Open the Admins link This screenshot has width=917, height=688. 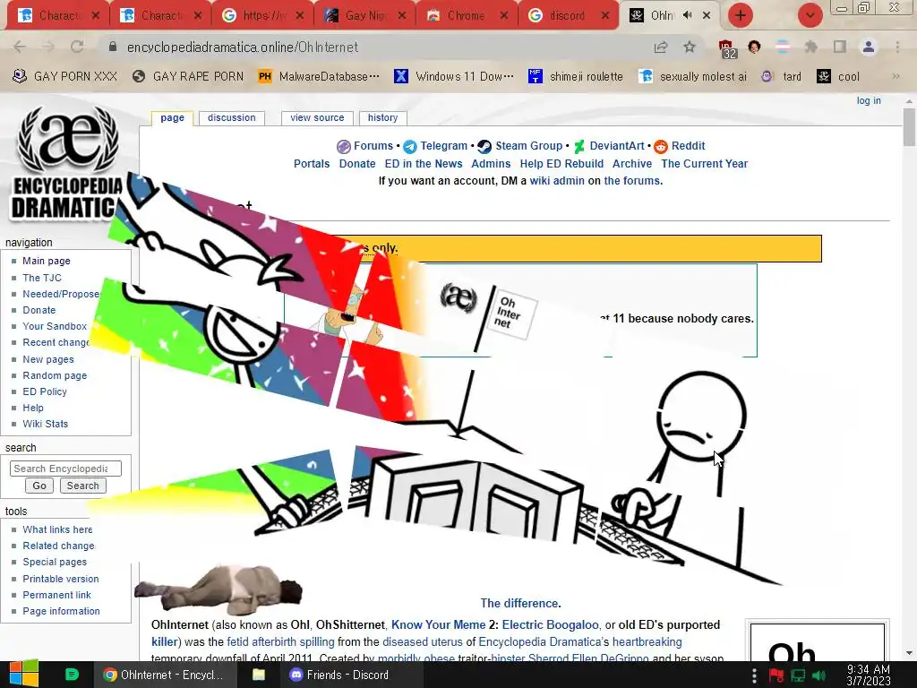491,164
